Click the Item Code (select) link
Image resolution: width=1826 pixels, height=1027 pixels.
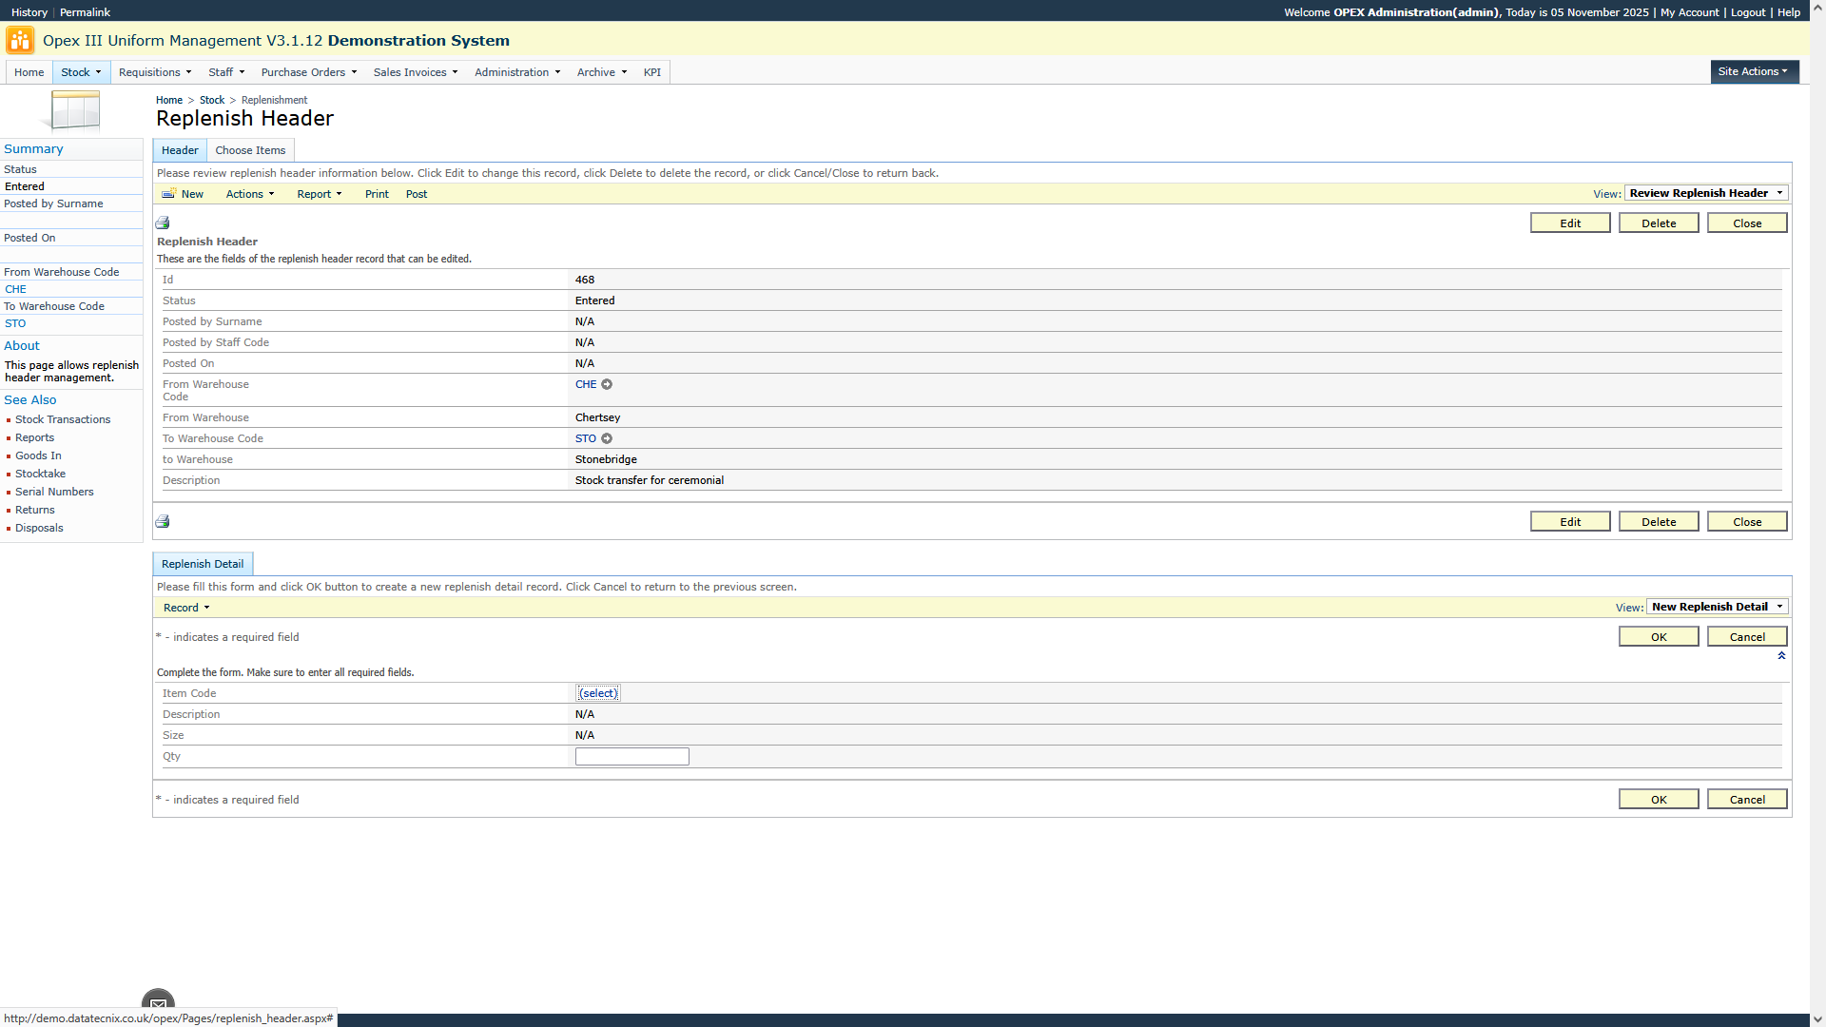point(598,693)
